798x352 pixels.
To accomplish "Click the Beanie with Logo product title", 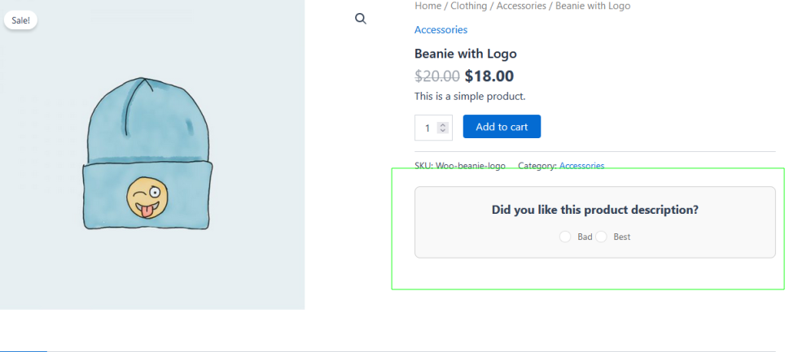I will (x=465, y=54).
